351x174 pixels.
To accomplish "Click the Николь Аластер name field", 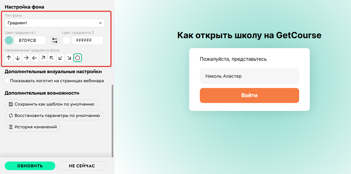I will [x=249, y=76].
